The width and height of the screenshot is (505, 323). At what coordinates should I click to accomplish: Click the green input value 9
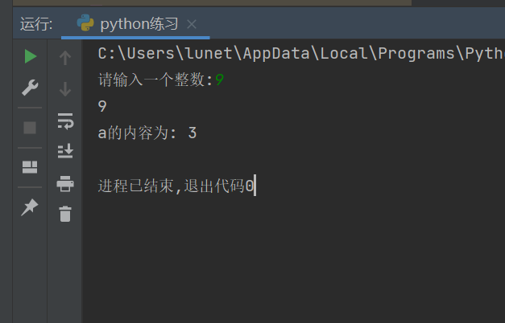[x=219, y=80]
